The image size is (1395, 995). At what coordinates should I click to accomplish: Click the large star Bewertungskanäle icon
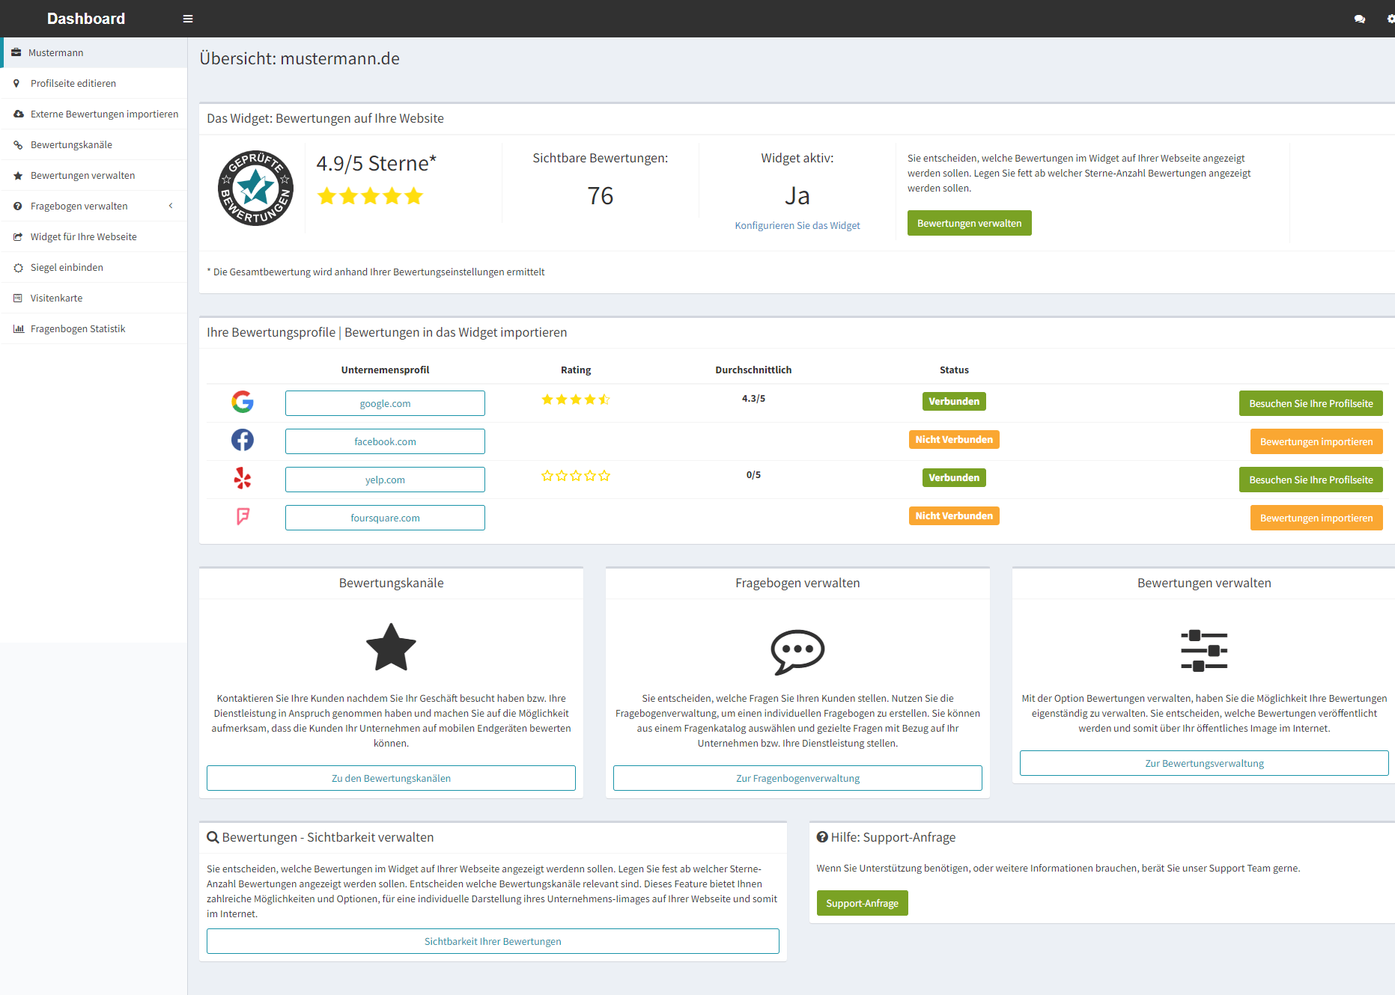391,648
